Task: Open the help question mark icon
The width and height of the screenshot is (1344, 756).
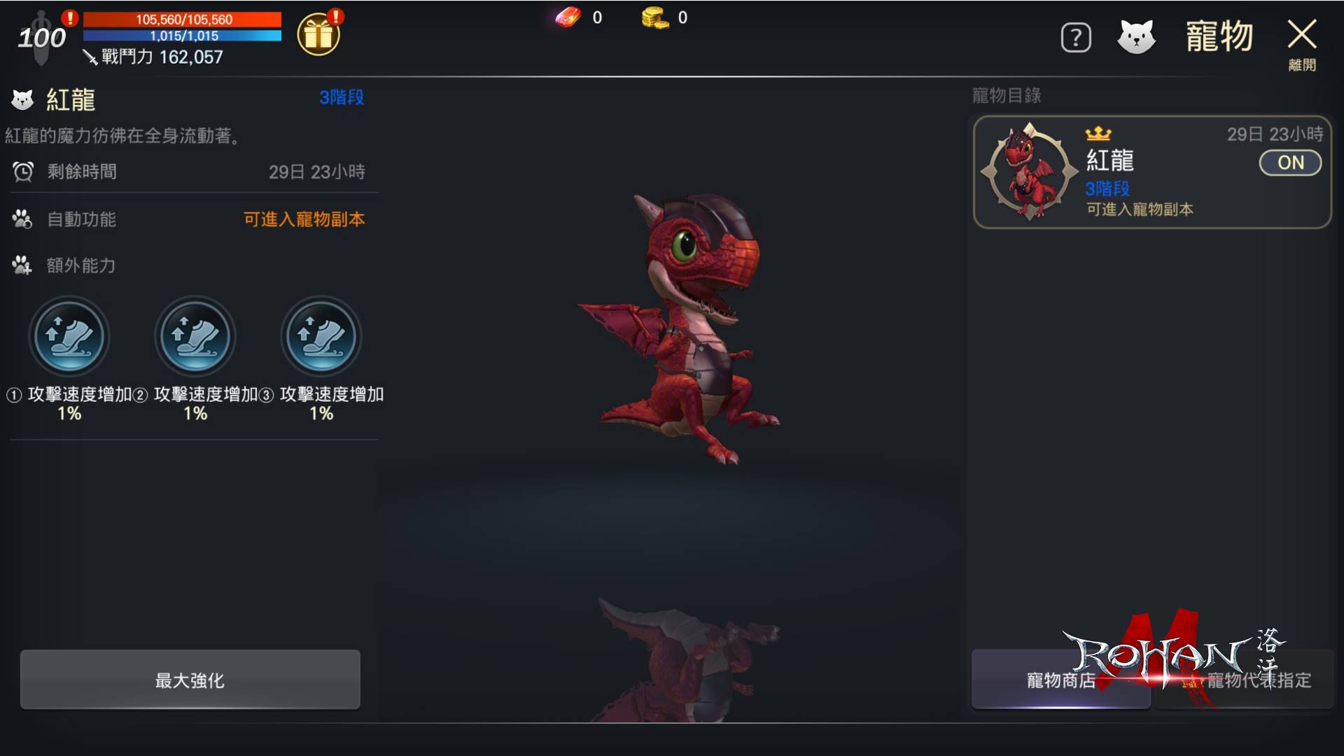Action: point(1076,38)
